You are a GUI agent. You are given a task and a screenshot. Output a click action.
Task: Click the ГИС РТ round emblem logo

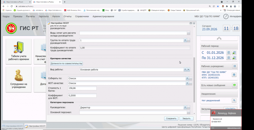(11, 28)
